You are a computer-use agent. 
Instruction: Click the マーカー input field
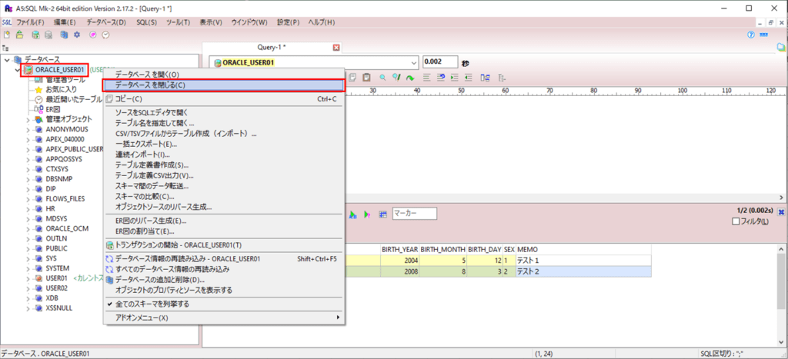(414, 213)
